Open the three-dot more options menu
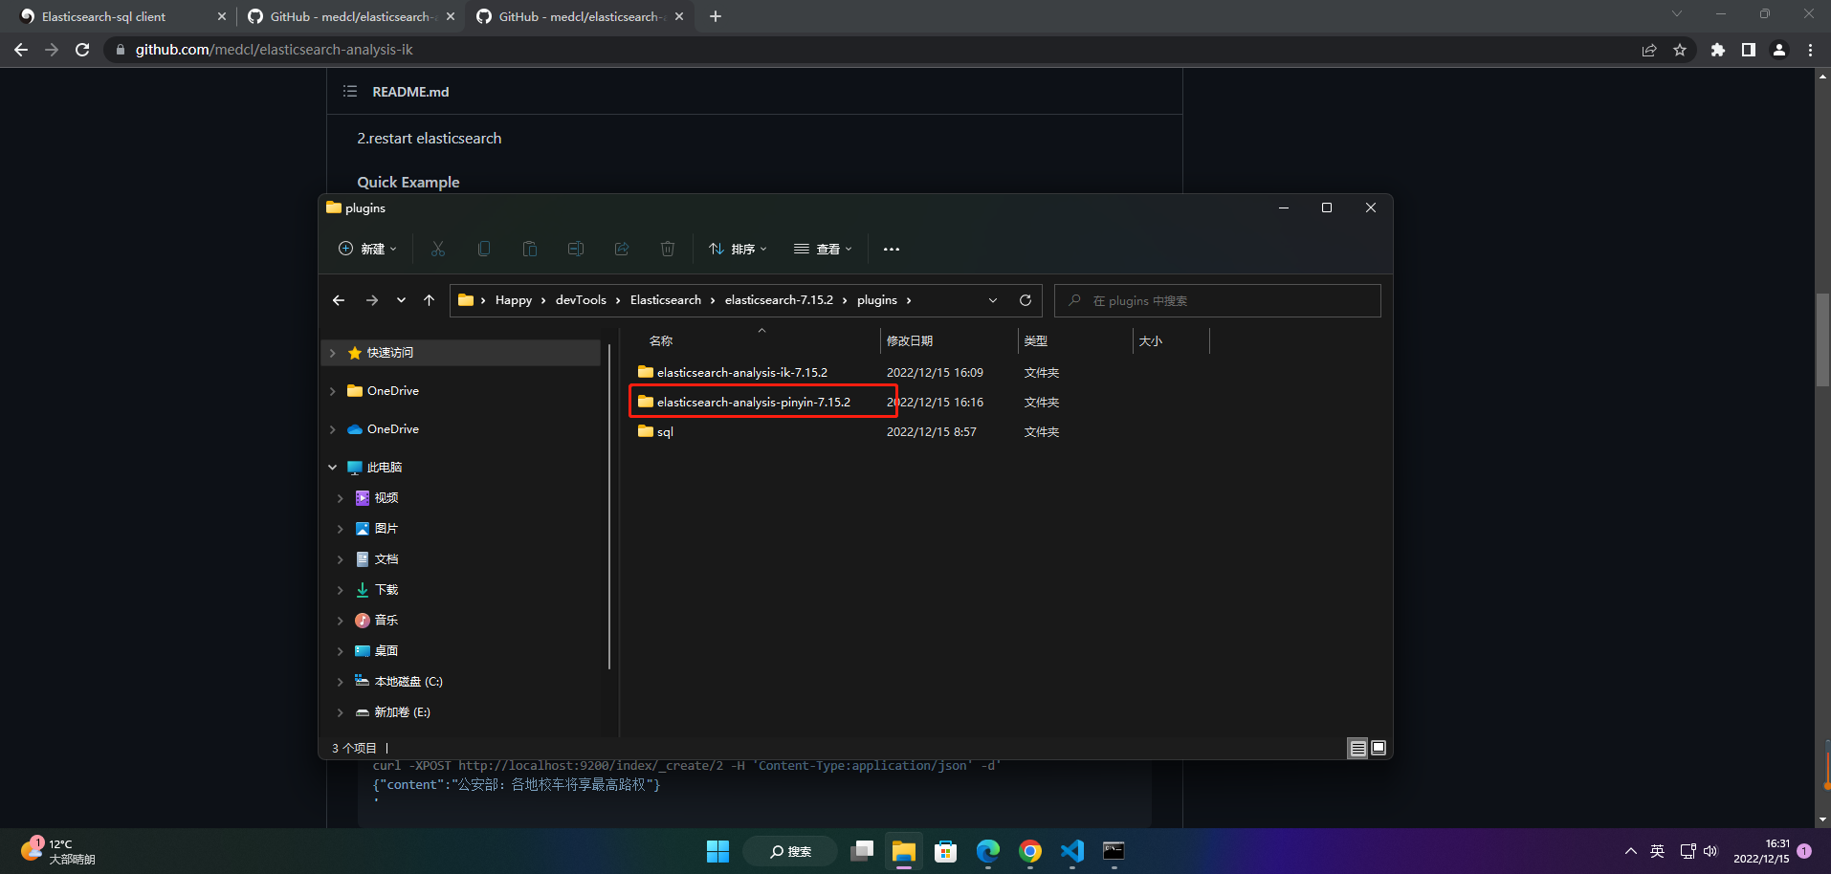 click(892, 250)
